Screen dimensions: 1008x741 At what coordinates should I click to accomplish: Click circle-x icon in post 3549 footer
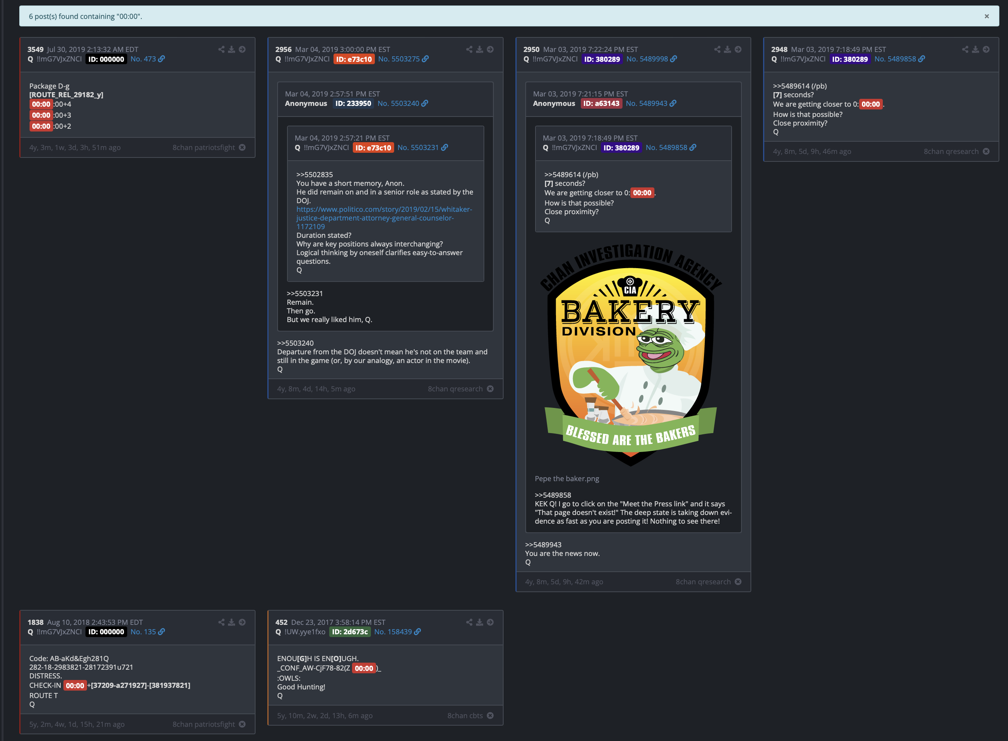point(242,147)
